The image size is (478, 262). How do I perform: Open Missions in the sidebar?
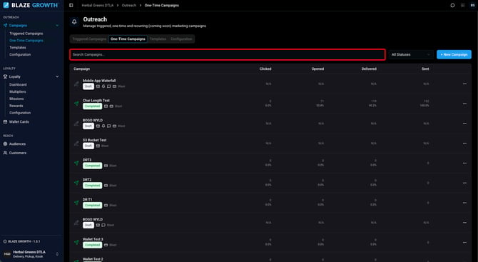tap(16, 99)
